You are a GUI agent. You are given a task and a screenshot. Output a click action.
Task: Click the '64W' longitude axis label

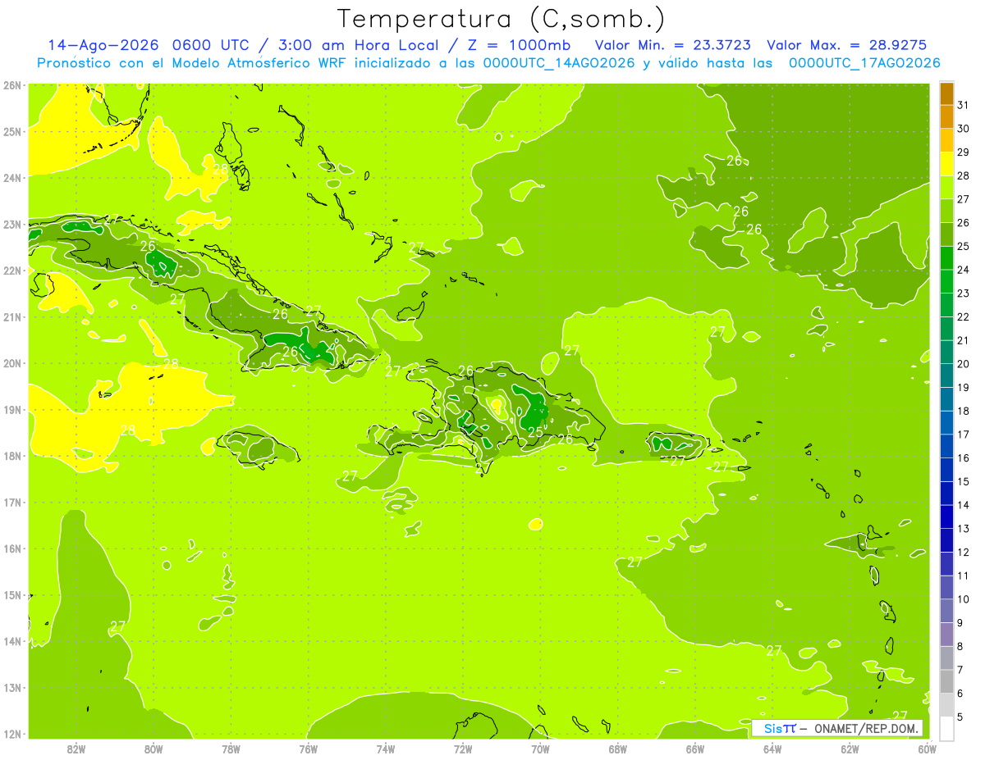point(772,749)
